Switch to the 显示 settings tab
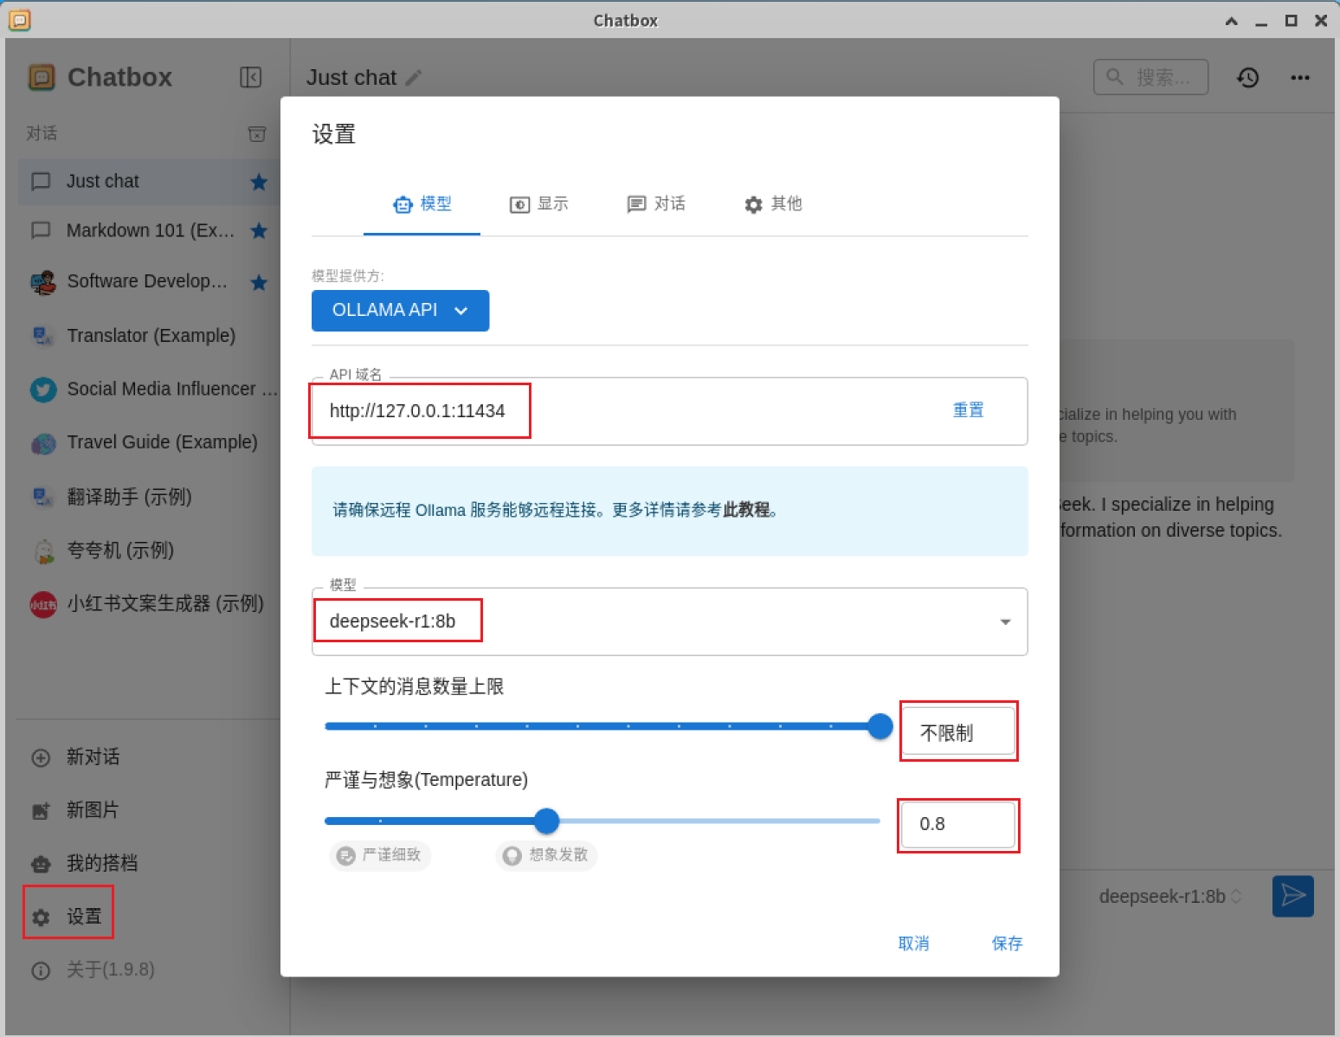The image size is (1340, 1037). tap(538, 204)
